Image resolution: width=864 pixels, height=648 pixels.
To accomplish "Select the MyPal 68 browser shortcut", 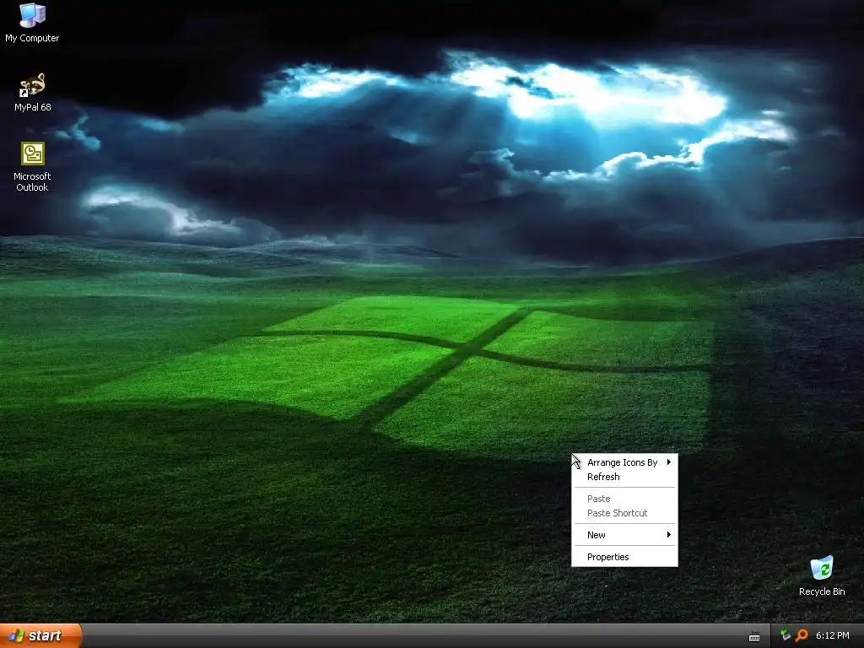I will (32, 92).
